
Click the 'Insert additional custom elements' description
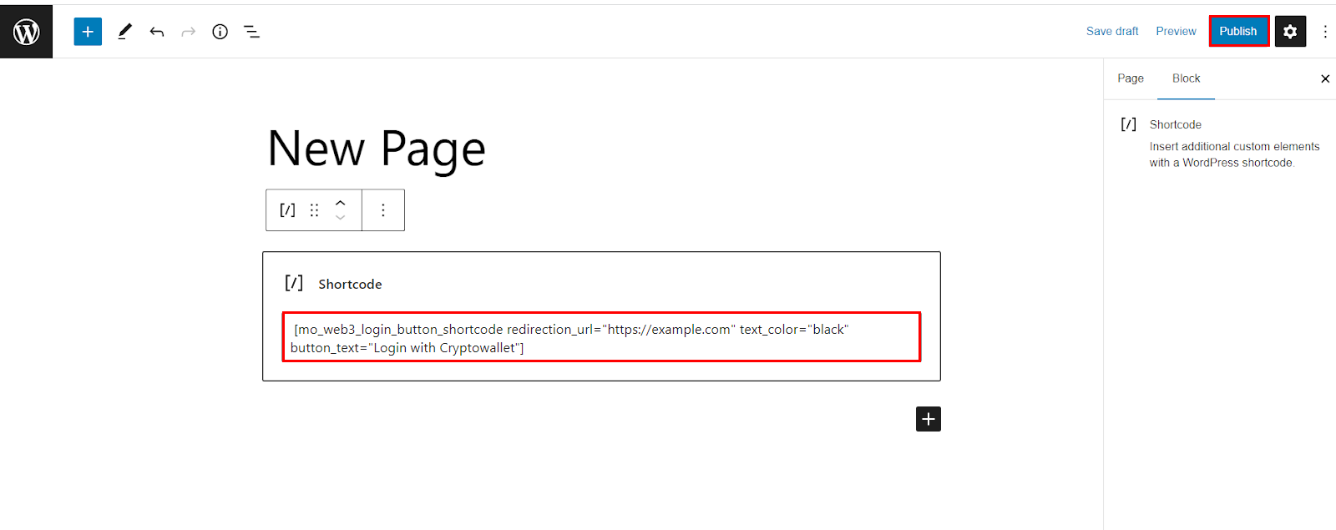coord(1234,154)
